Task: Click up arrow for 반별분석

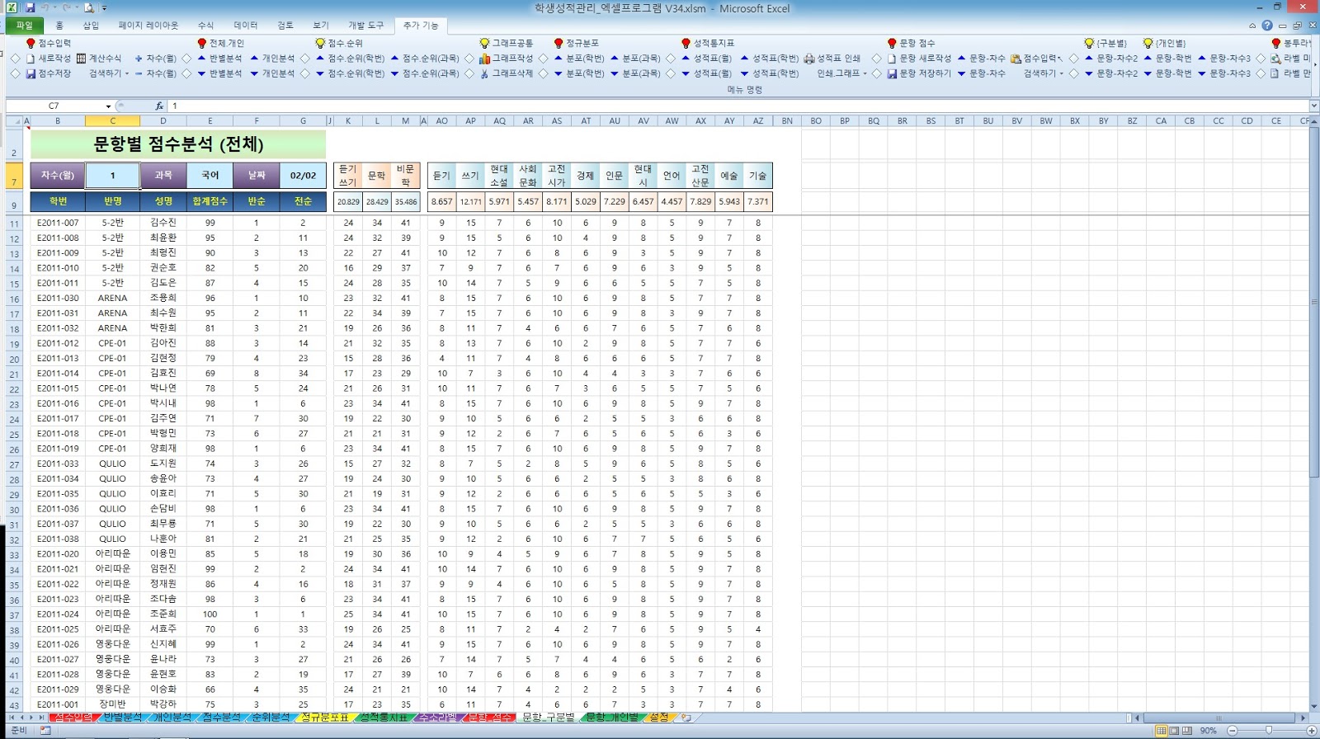Action: (x=201, y=59)
